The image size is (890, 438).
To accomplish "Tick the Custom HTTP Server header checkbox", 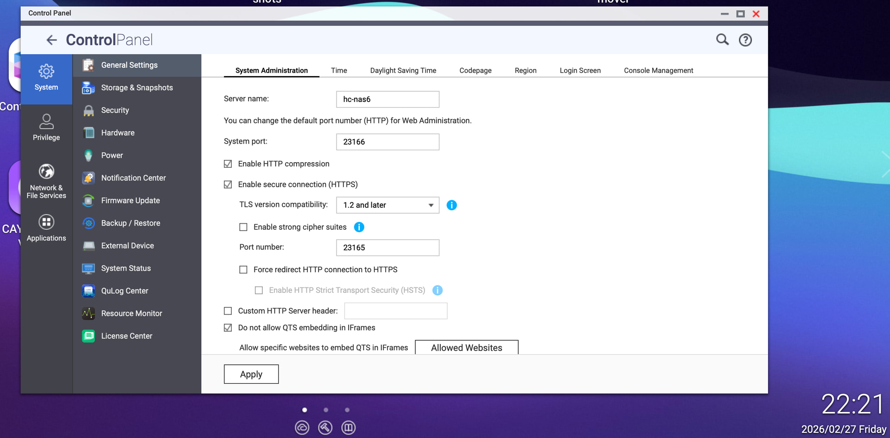I will [x=228, y=311].
